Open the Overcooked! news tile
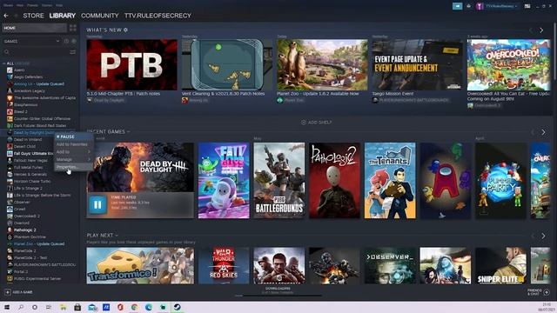557x313 pixels. click(508, 64)
